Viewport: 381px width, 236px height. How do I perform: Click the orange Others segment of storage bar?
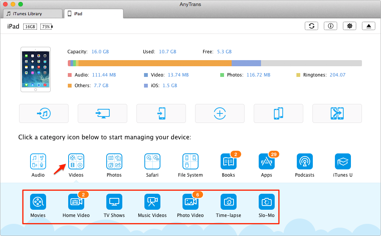(155, 63)
